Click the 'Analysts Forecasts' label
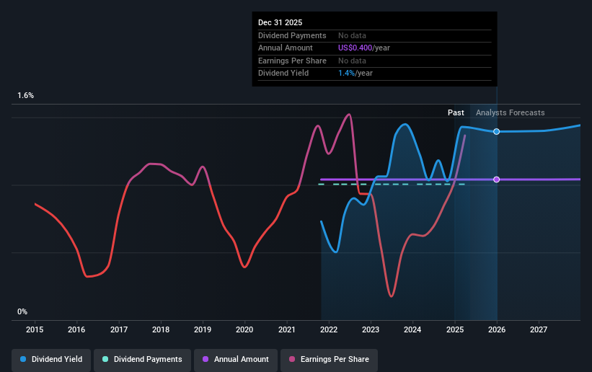Screen dimensions: 592x372 tap(510, 112)
